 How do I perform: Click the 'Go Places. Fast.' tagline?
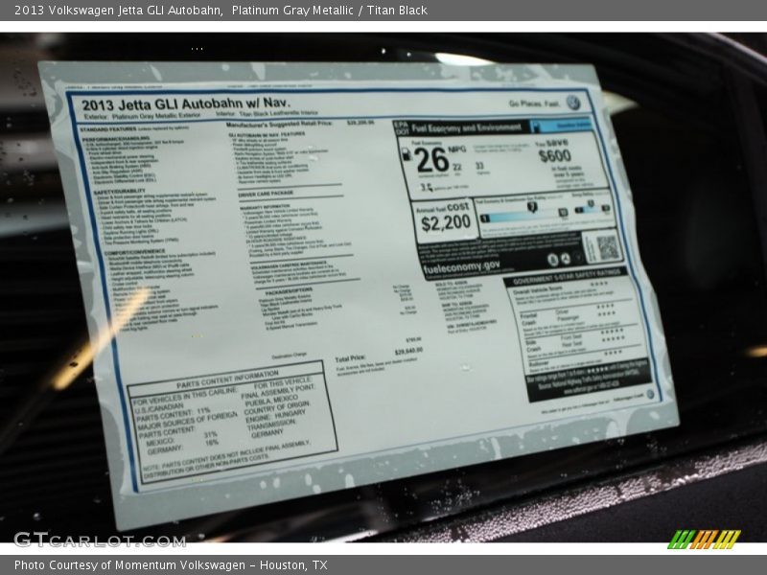pos(534,103)
